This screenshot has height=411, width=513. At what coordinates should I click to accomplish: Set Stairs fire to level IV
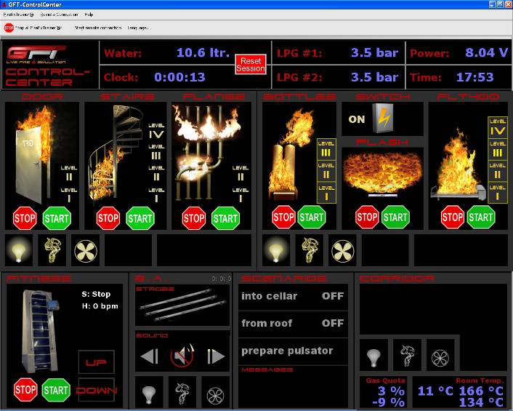156,134
